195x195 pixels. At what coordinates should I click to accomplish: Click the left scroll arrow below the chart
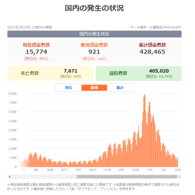coord(10,177)
